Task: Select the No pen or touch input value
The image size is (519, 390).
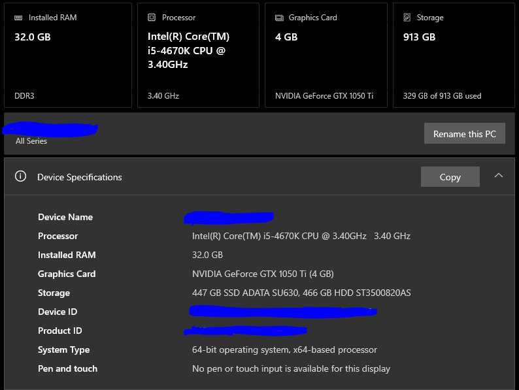Action: [291, 369]
